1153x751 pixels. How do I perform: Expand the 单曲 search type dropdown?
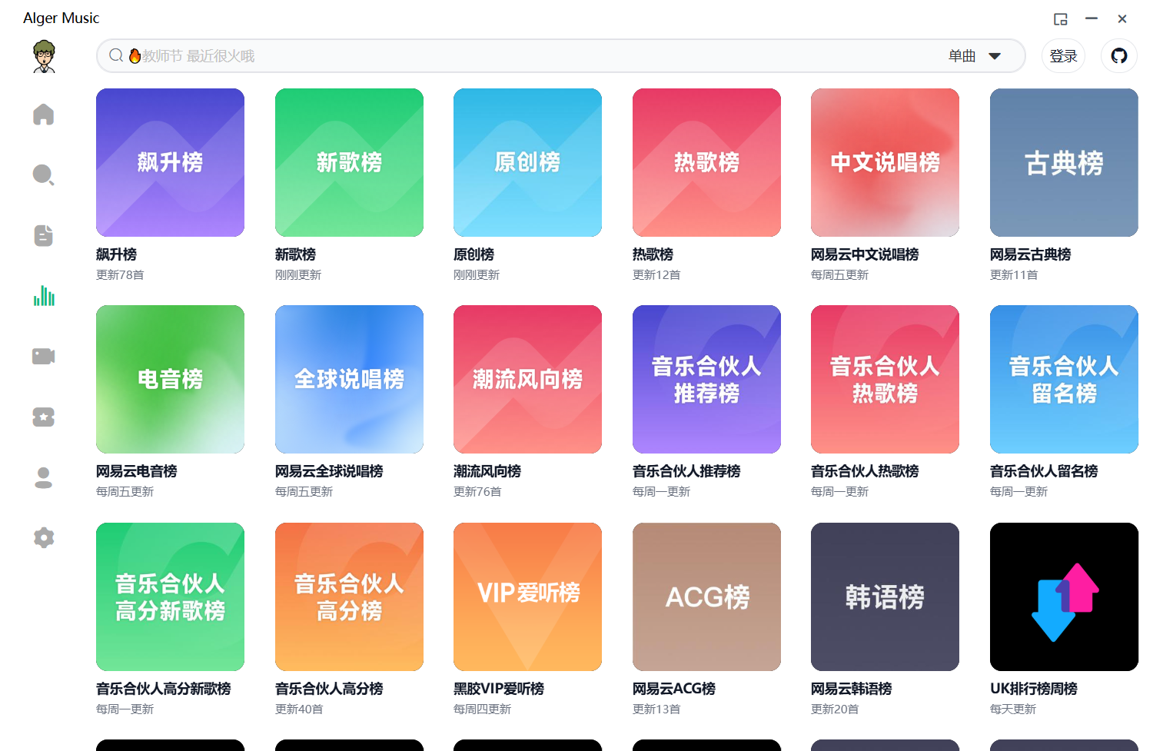[975, 56]
